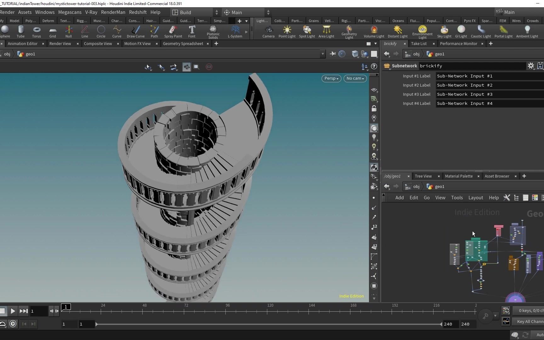Activate the L-System shelf tool
This screenshot has height=340, width=544.
click(x=235, y=31)
